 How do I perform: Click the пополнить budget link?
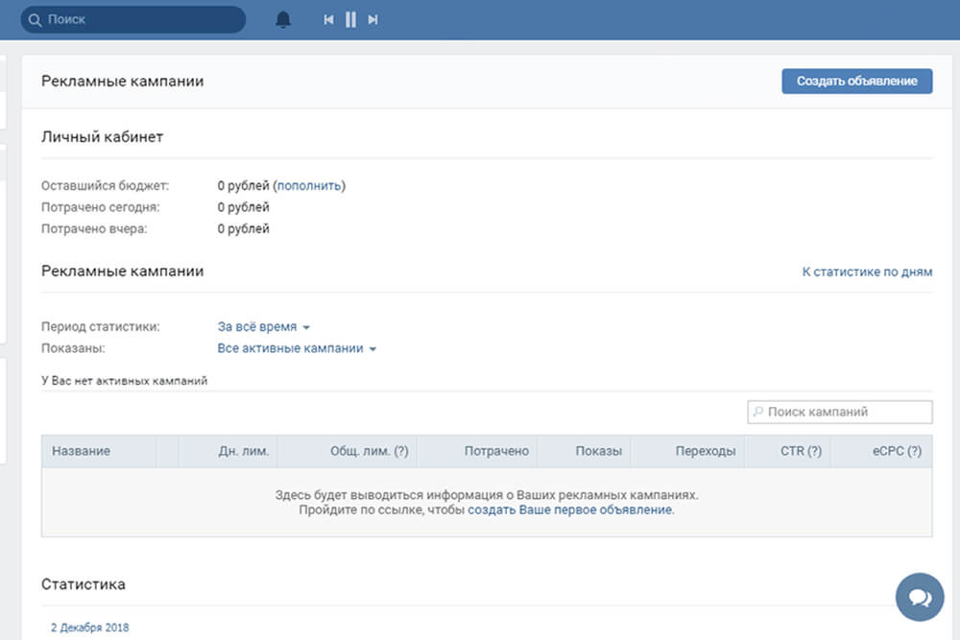[309, 185]
